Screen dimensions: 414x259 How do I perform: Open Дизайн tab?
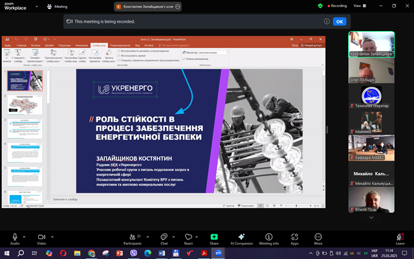pos(49,45)
